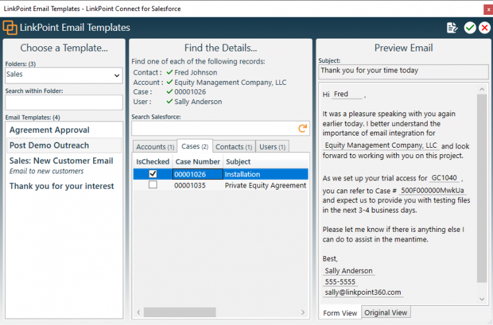The width and height of the screenshot is (493, 325).
Task: Edit the sally@linkpoint360.com email field
Action: (363, 292)
